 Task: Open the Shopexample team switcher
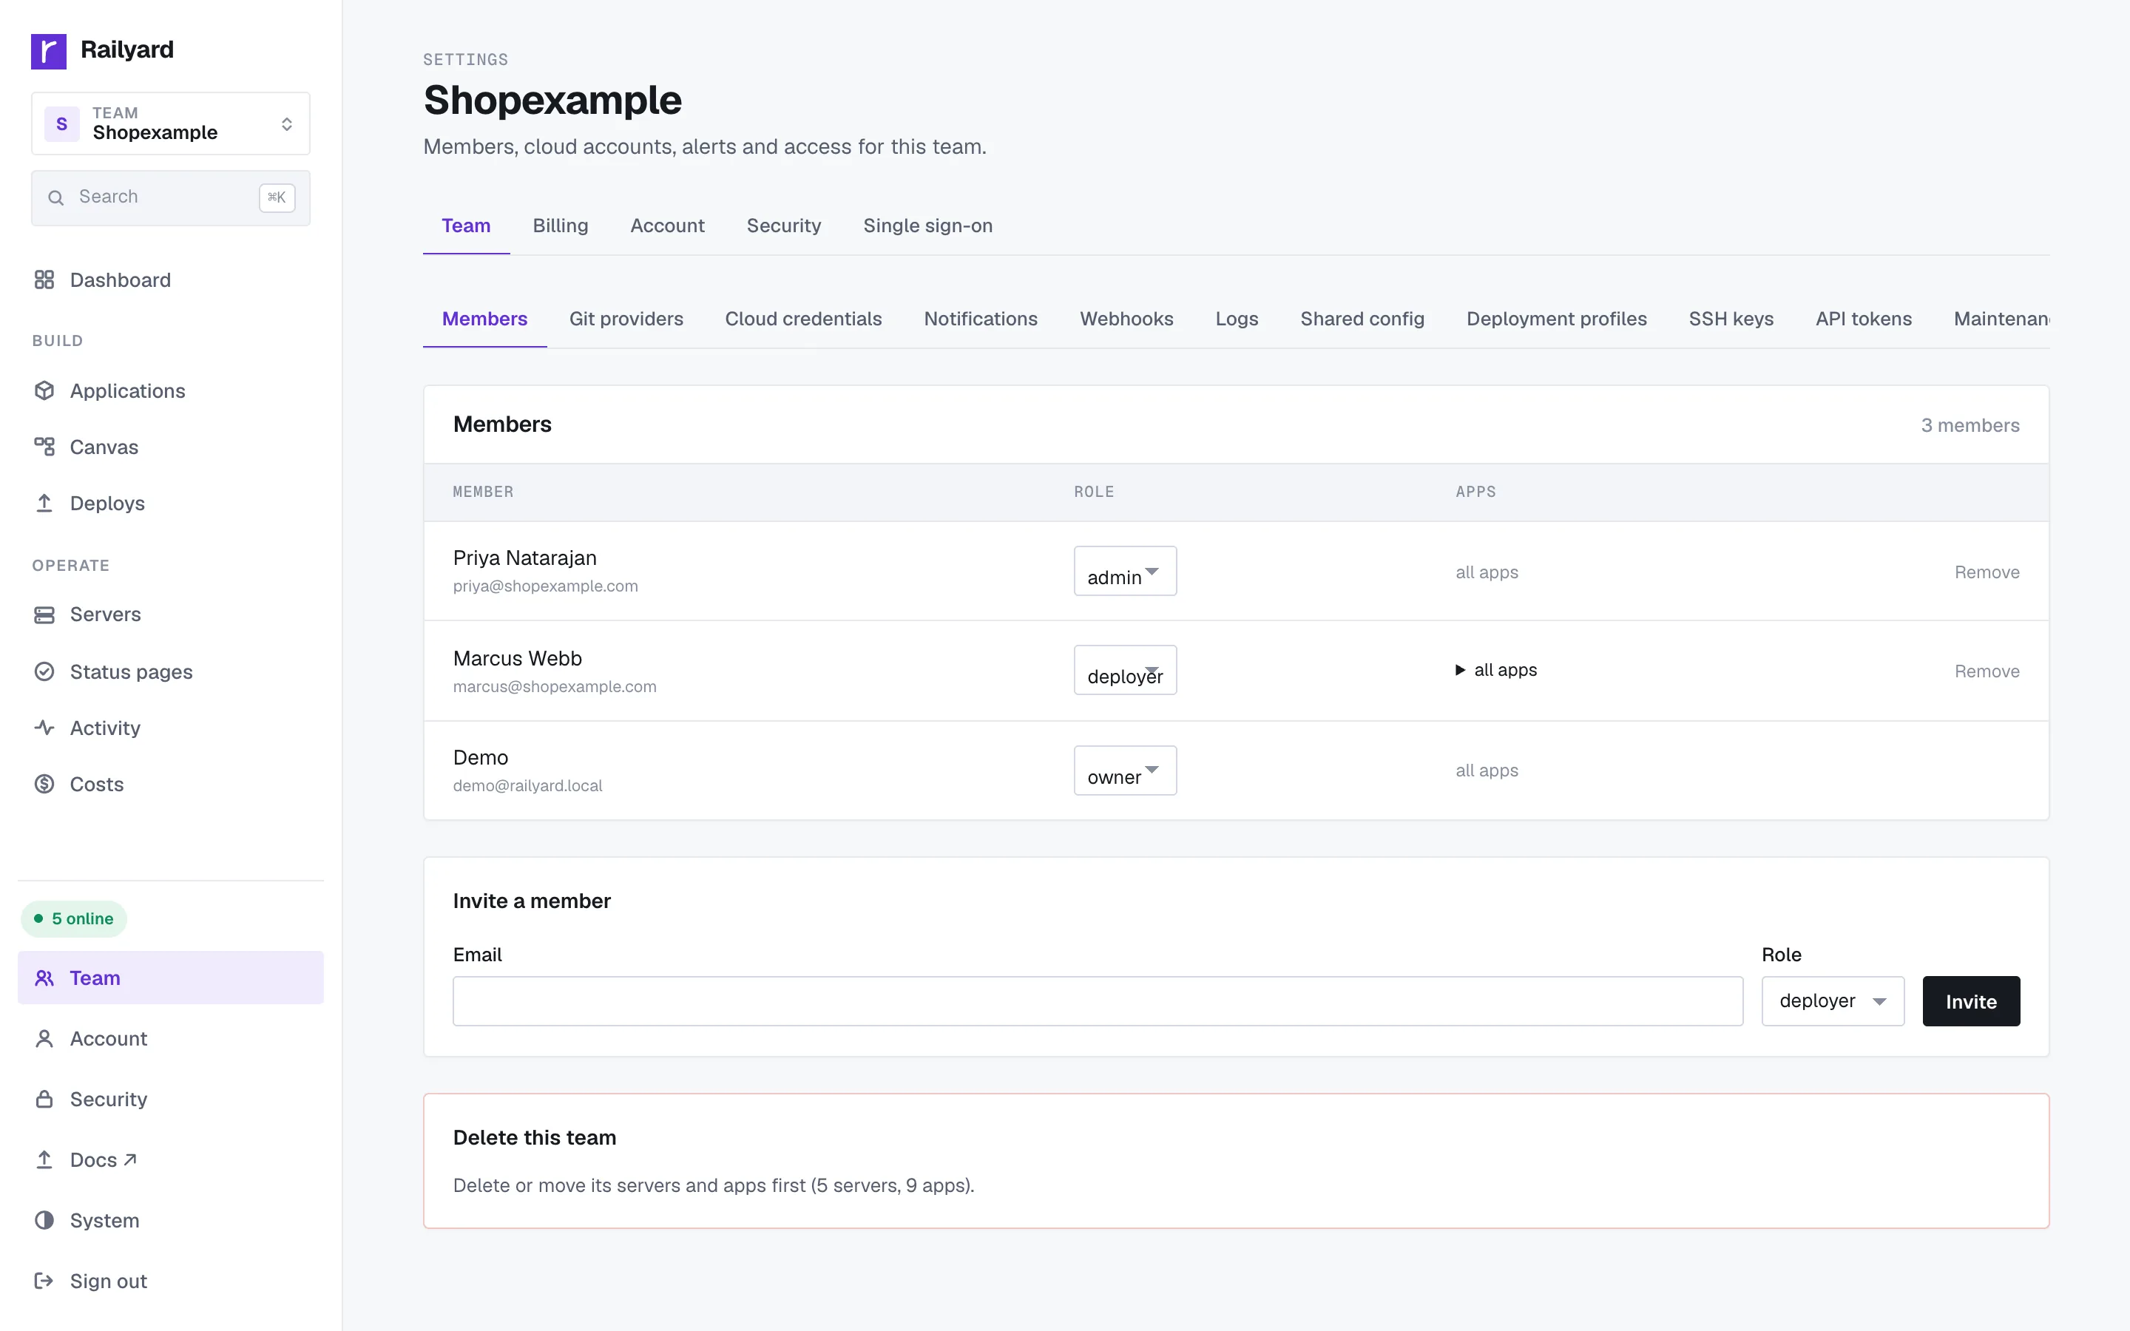pyautogui.click(x=171, y=123)
